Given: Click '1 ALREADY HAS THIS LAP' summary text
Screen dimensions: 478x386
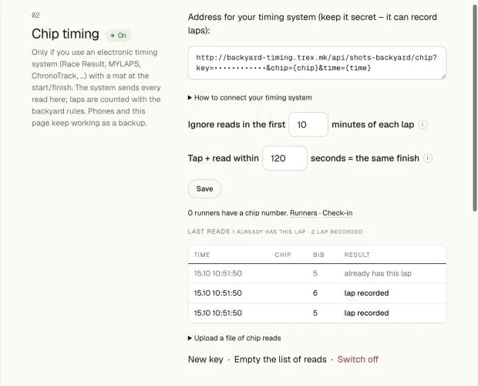Looking at the screenshot, I should 268,232.
